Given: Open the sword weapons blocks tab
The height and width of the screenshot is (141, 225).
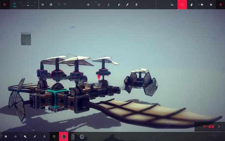Looking at the screenshot, I should pyautogui.click(x=34, y=136).
